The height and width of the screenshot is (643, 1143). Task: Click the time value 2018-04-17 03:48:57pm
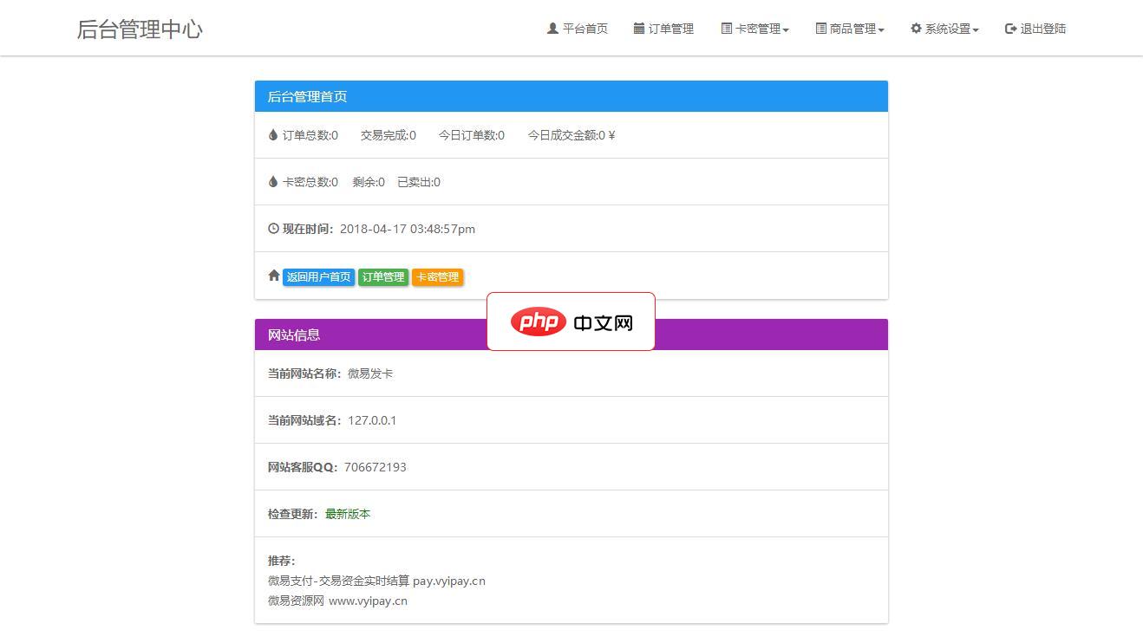pyautogui.click(x=408, y=229)
